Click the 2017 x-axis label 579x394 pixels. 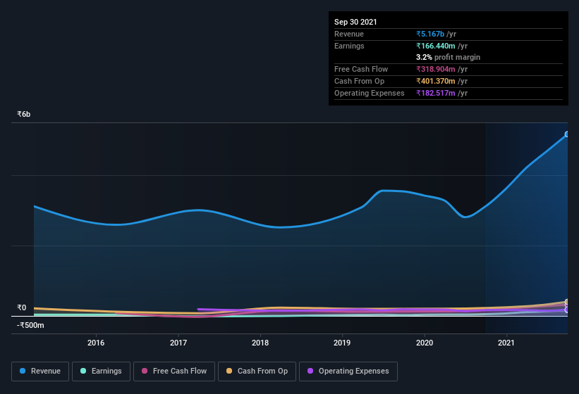tap(178, 343)
